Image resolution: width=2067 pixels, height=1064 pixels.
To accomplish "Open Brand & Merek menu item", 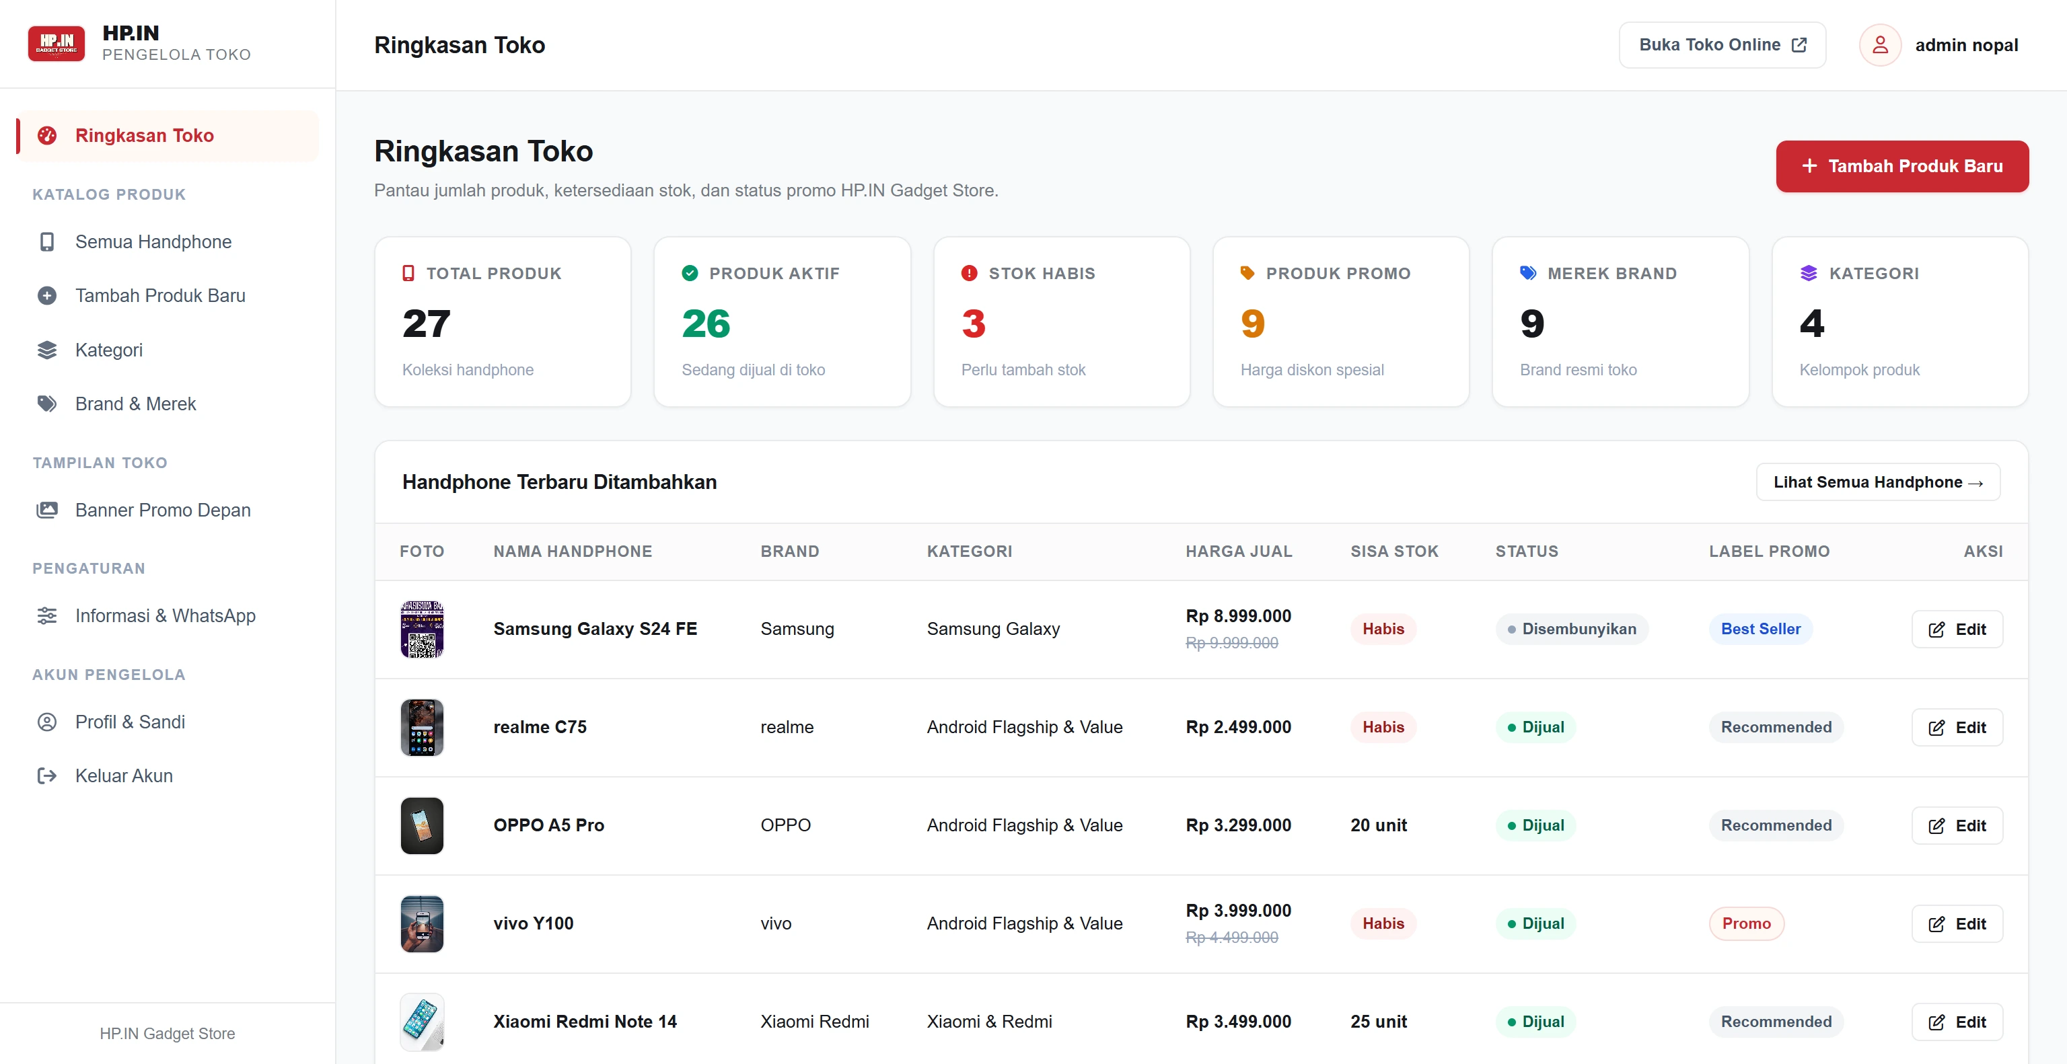I will click(168, 404).
